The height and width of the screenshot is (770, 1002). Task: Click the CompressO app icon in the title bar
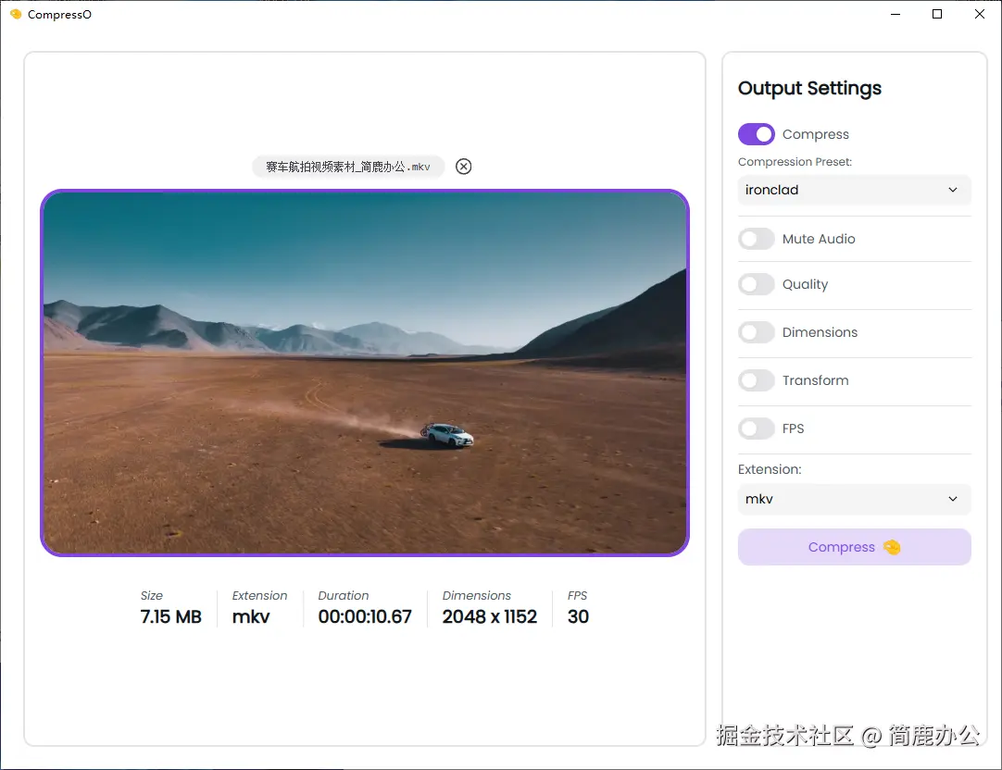(16, 14)
